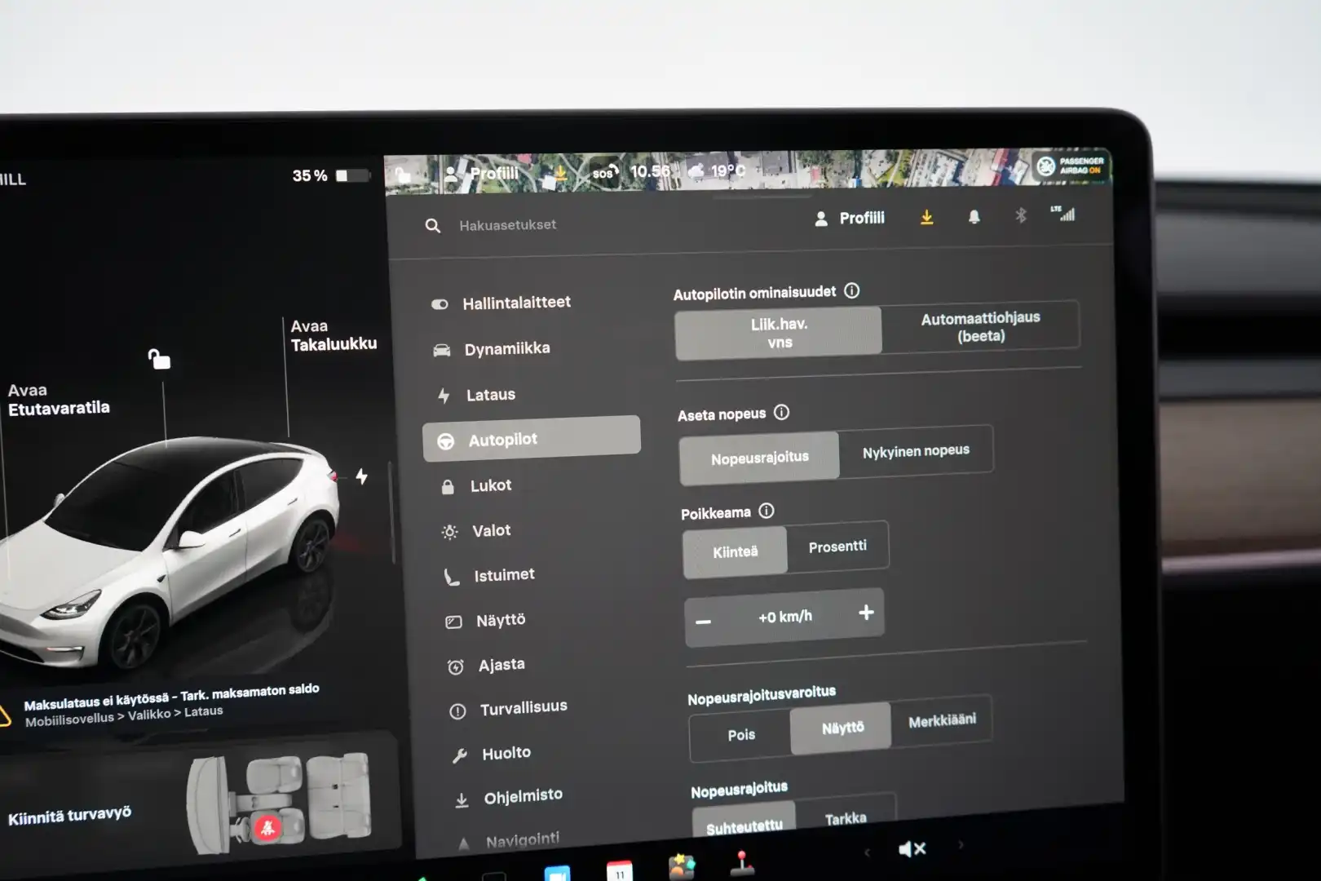Click the 35 % battery indicator
1321x881 pixels.
coord(331,175)
